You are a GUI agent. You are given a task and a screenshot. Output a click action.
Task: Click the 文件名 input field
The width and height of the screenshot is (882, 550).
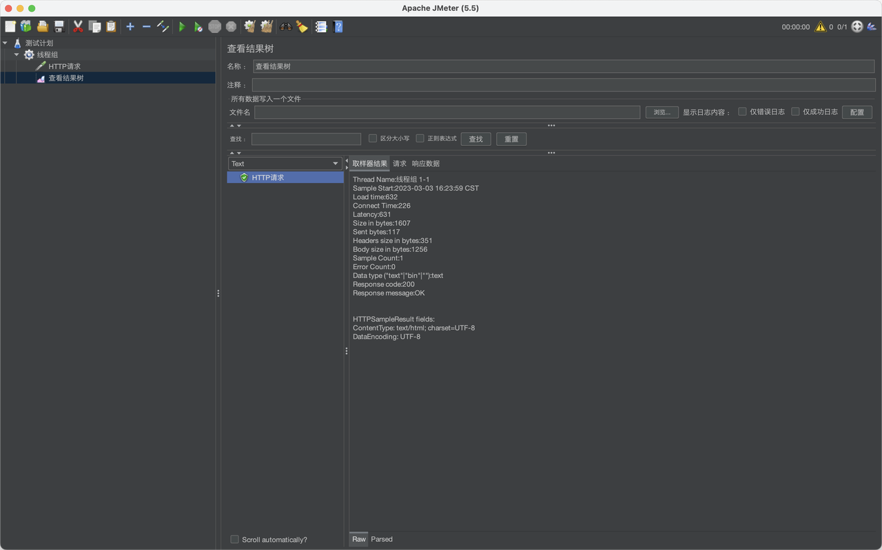click(447, 112)
